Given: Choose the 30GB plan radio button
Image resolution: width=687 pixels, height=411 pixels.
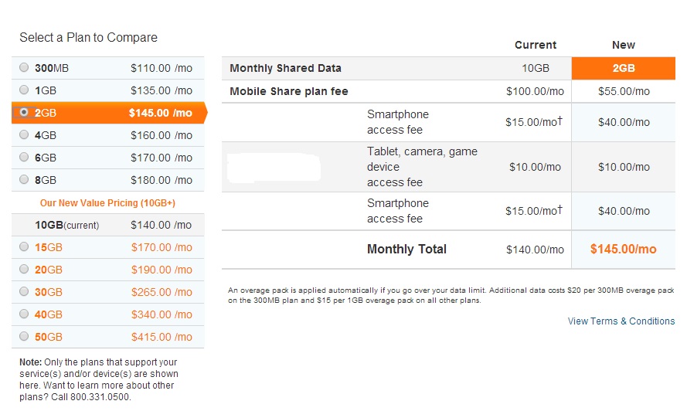Looking at the screenshot, I should [x=24, y=291].
